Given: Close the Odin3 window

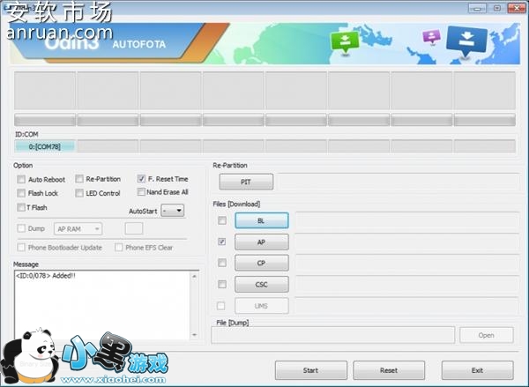Looking at the screenshot, I should pyautogui.click(x=517, y=8).
